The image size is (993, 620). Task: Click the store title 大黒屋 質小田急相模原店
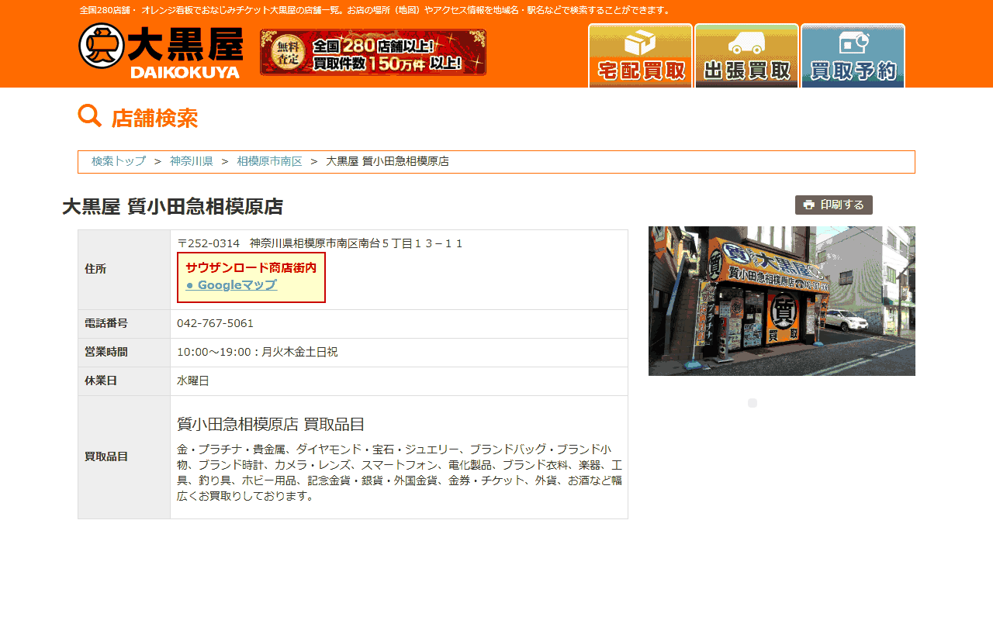click(x=172, y=207)
